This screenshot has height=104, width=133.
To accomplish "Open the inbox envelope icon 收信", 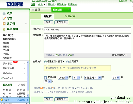I will coord(4,13).
